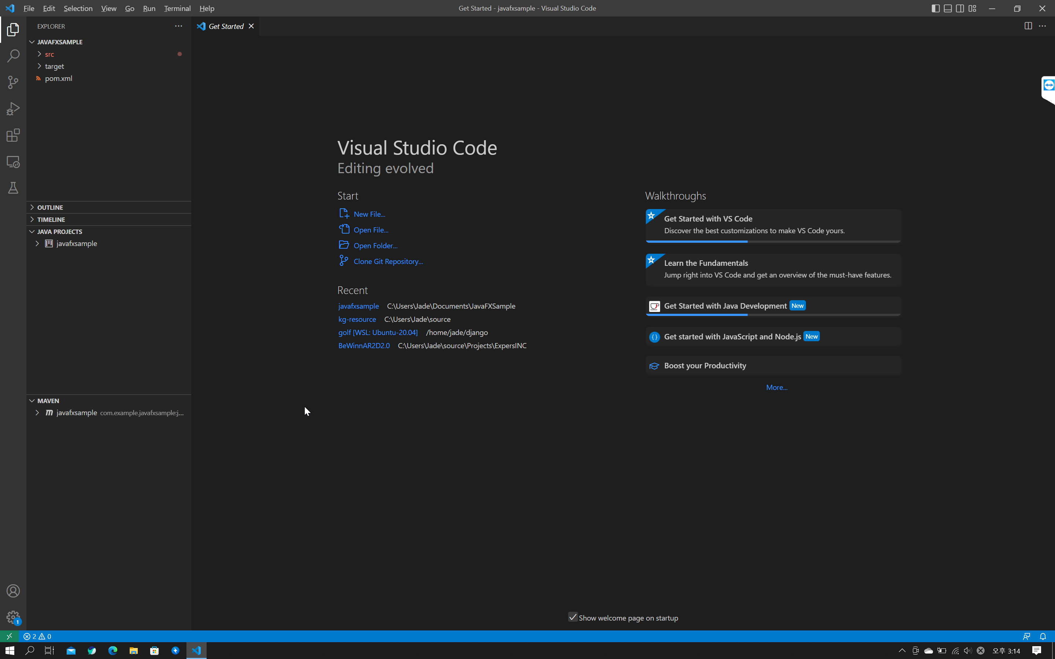The height and width of the screenshot is (659, 1055).
Task: Click the Open File... link
Action: point(371,230)
